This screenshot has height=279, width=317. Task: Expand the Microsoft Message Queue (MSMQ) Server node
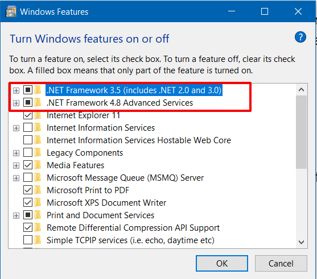(x=16, y=178)
